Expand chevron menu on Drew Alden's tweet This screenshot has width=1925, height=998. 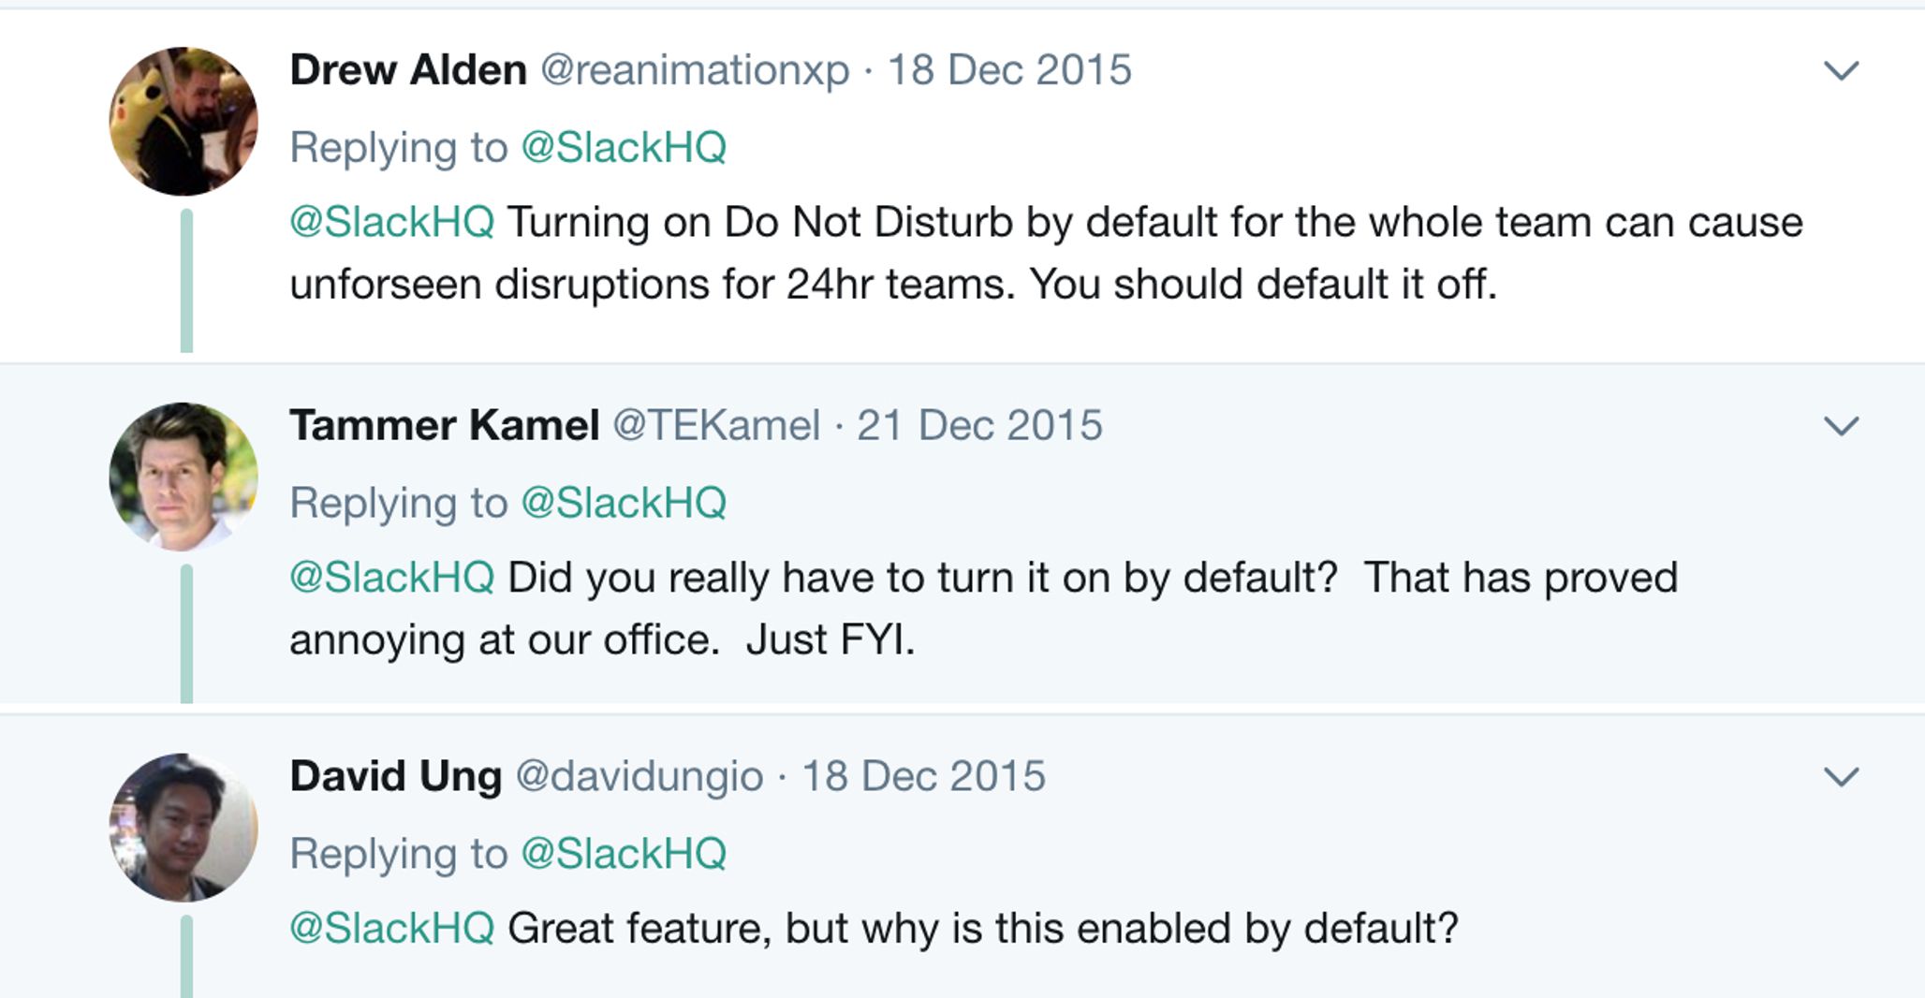coord(1841,71)
